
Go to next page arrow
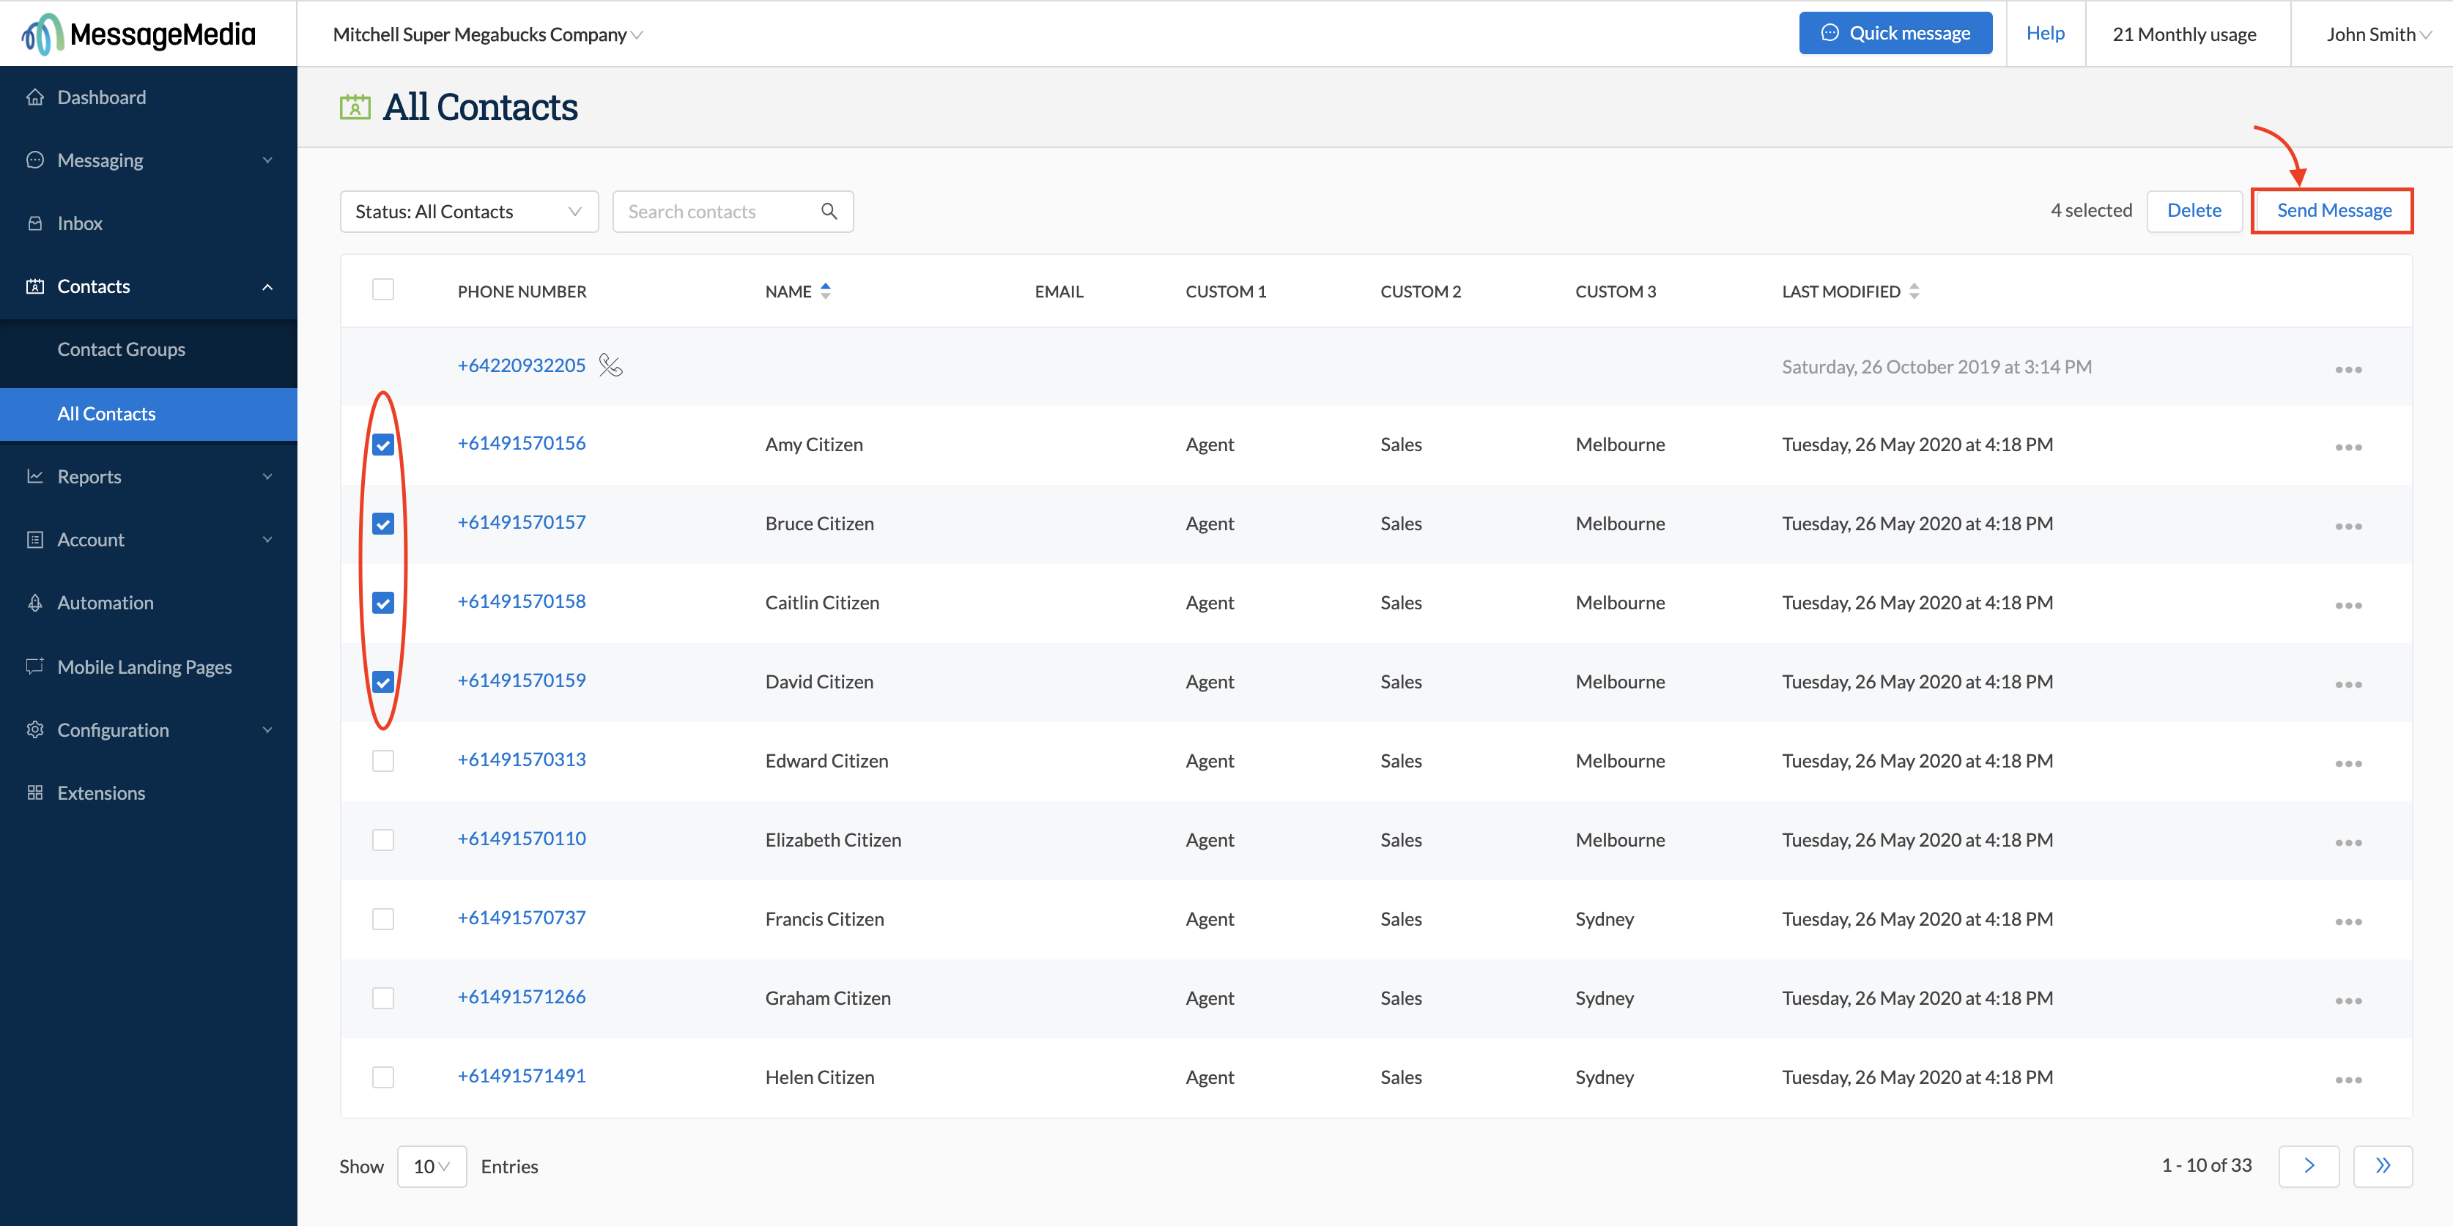click(2308, 1165)
